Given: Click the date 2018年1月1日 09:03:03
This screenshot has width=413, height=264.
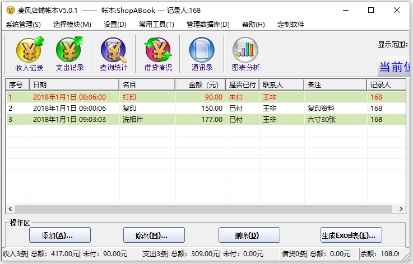Looking at the screenshot, I should [x=69, y=120].
